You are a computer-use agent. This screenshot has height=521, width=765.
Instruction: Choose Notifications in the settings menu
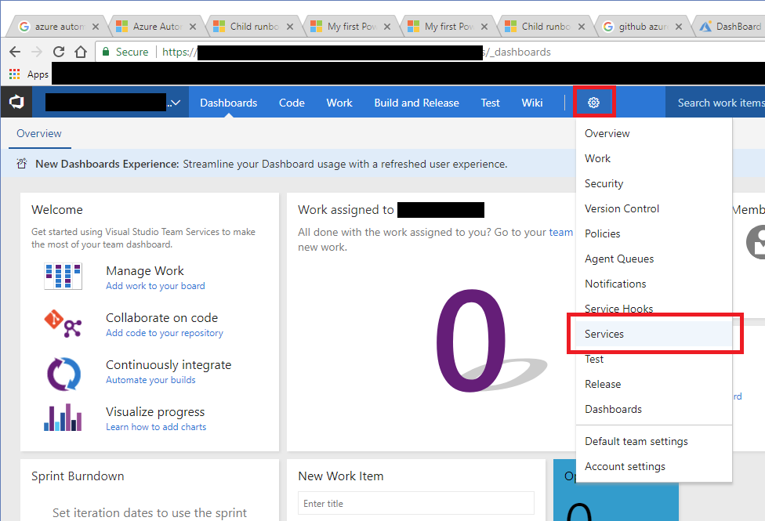654,284
